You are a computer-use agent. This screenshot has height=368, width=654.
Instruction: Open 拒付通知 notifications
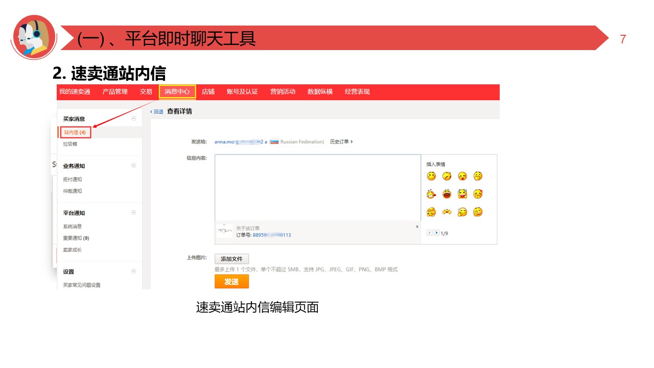73,179
